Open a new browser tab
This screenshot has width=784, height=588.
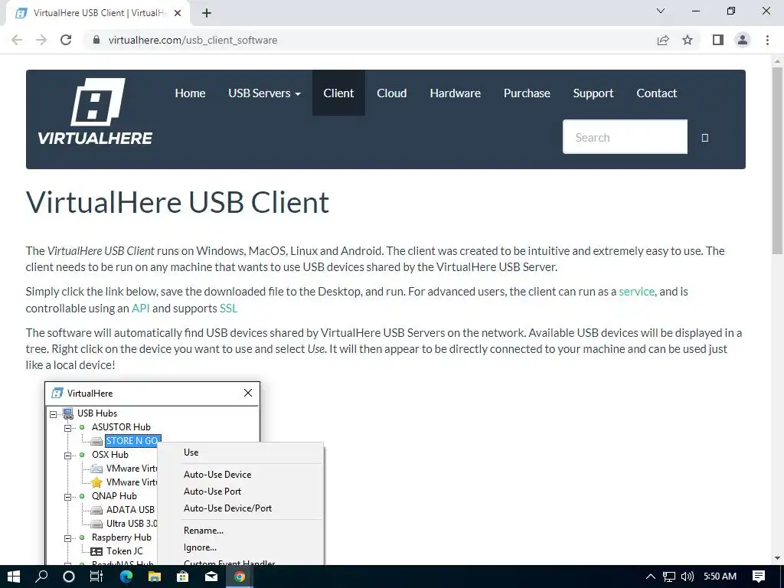207,13
